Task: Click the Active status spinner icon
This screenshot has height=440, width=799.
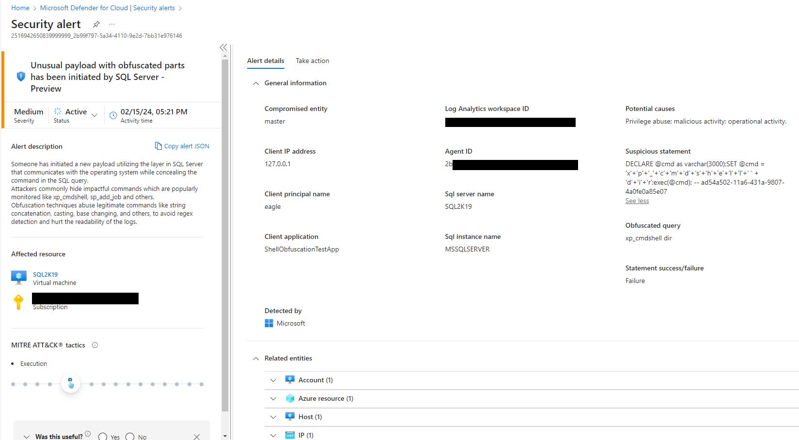Action: [x=58, y=111]
